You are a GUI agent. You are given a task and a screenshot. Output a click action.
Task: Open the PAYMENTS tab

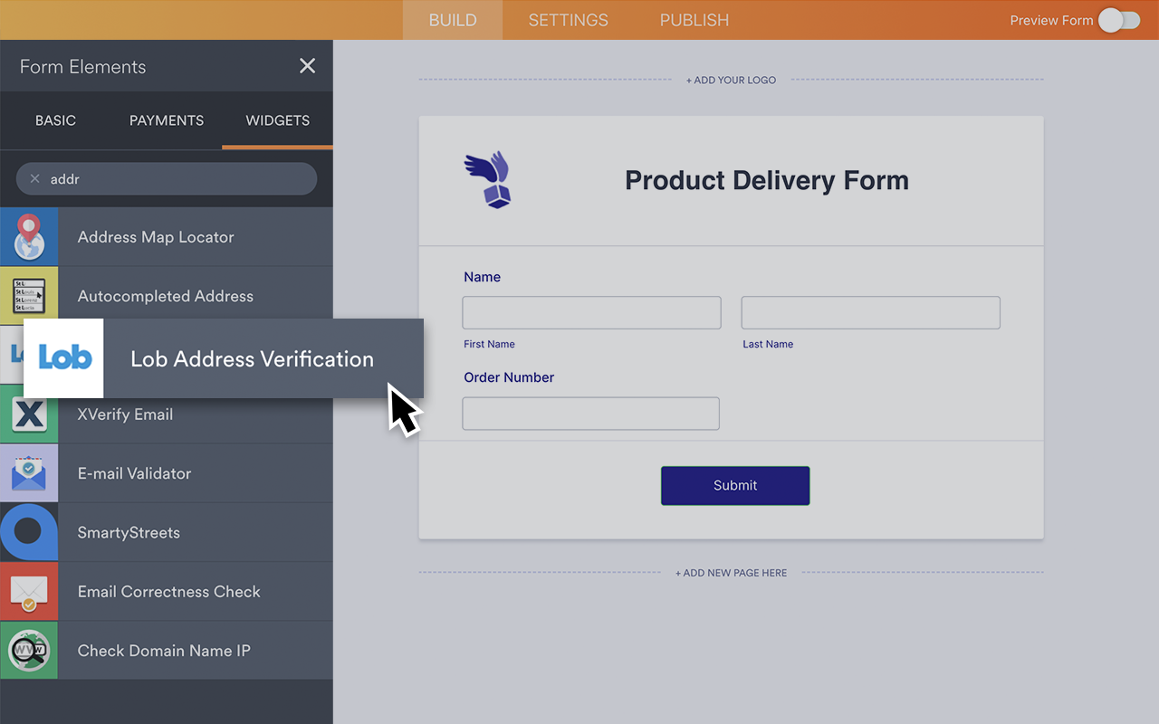[166, 120]
